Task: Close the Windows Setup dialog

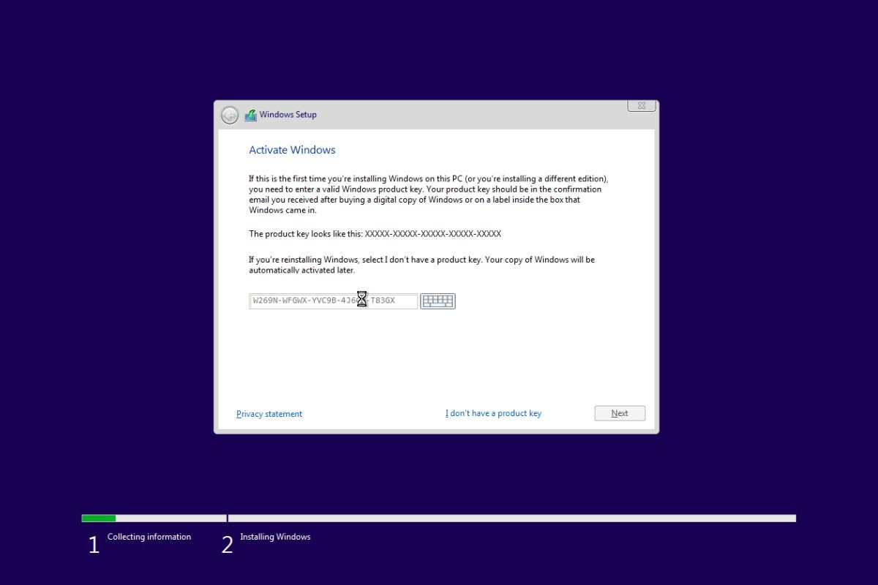Action: coord(642,106)
